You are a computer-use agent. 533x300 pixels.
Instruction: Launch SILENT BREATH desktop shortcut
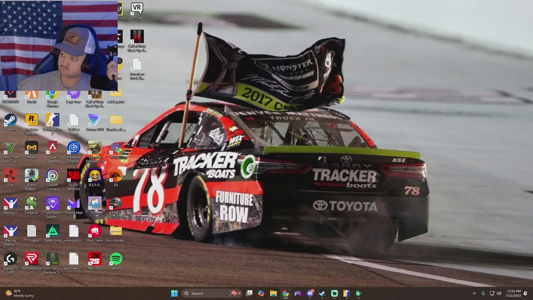[x=74, y=180]
